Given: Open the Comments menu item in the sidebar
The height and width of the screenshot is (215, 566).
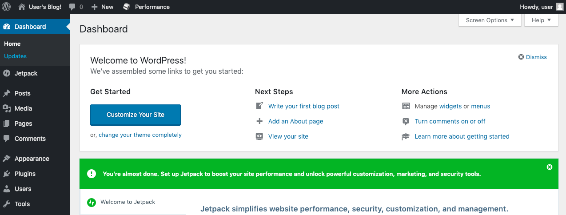Looking at the screenshot, I should (35, 139).
